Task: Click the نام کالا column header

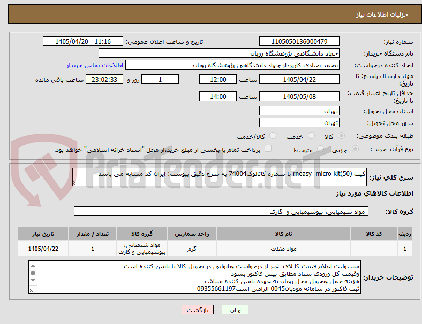Action: click(x=284, y=234)
